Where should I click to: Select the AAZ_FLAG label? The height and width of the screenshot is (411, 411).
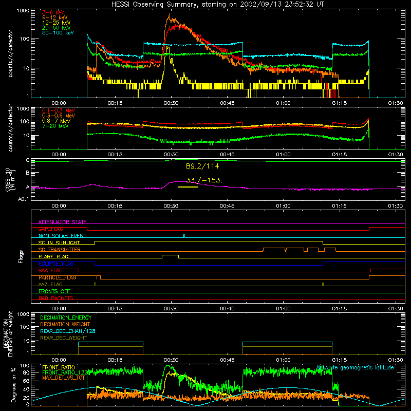50,284
